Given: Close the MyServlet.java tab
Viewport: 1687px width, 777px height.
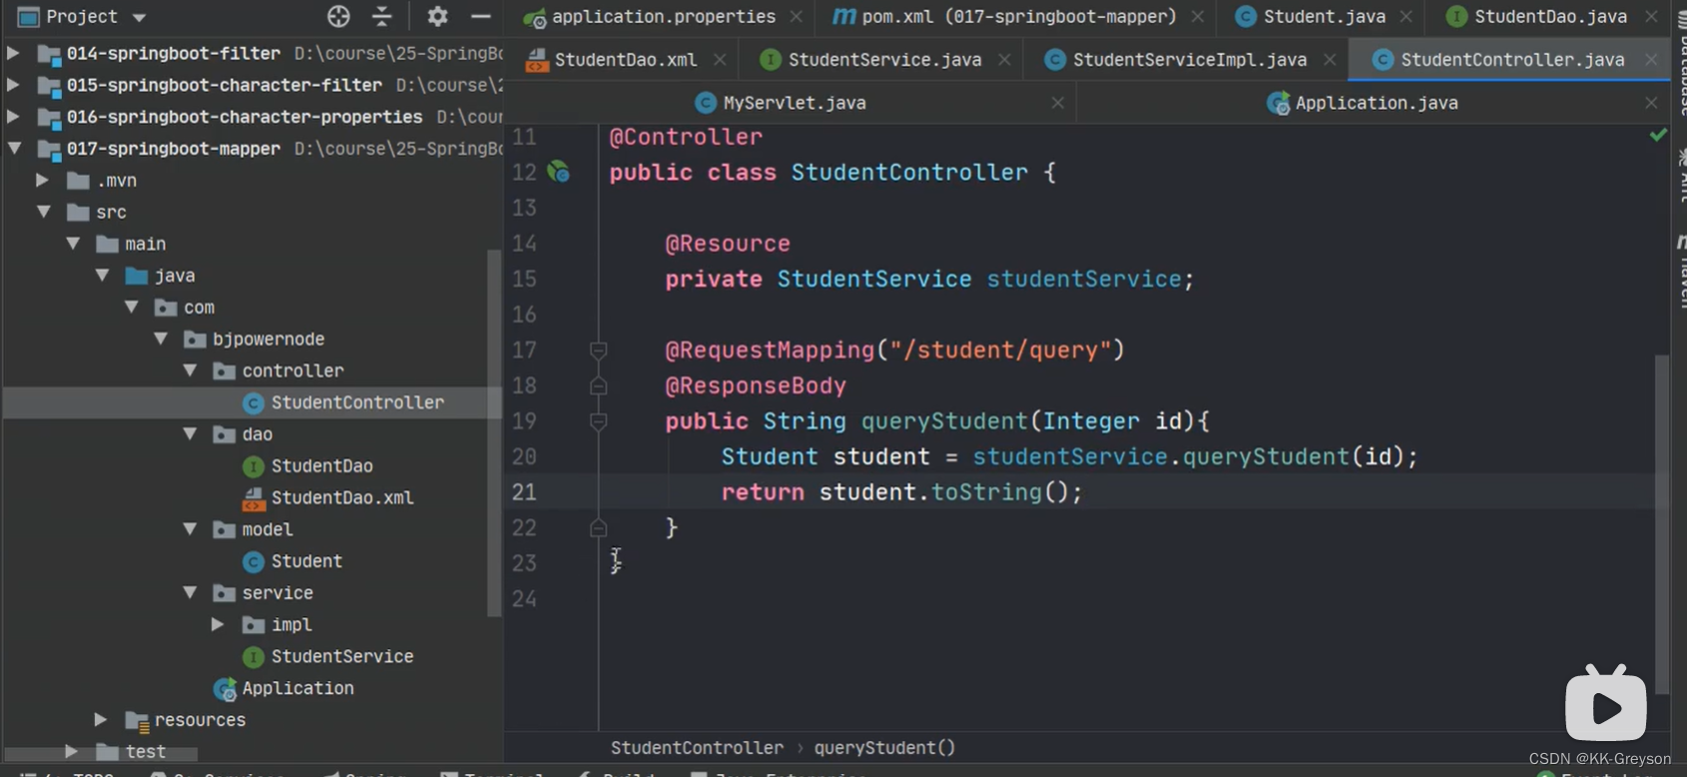Looking at the screenshot, I should (1057, 103).
